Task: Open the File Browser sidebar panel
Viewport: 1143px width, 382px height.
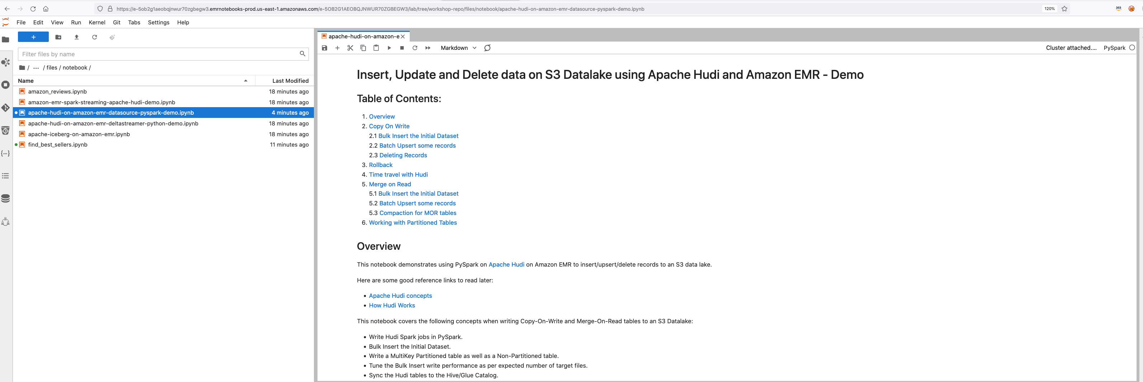Action: click(x=6, y=39)
